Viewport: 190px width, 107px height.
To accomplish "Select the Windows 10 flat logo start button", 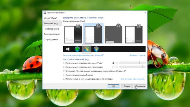I will point(68,49).
